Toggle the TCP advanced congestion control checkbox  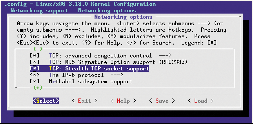click(35, 56)
